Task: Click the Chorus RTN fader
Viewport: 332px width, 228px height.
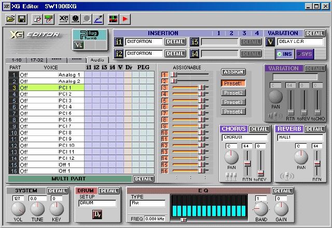Action: click(247, 163)
